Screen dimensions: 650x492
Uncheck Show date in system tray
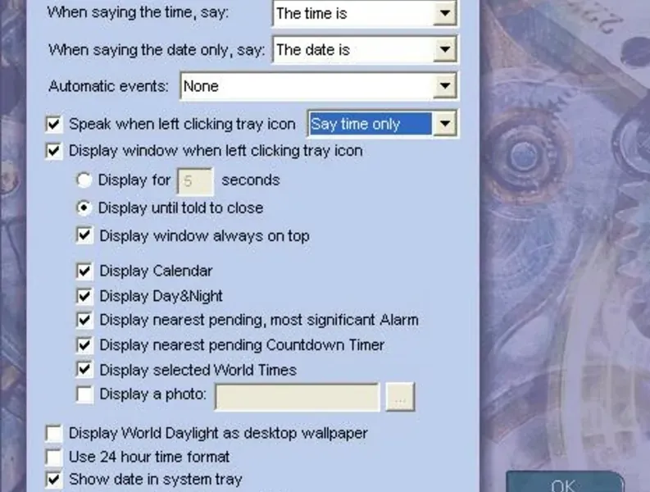click(x=54, y=480)
